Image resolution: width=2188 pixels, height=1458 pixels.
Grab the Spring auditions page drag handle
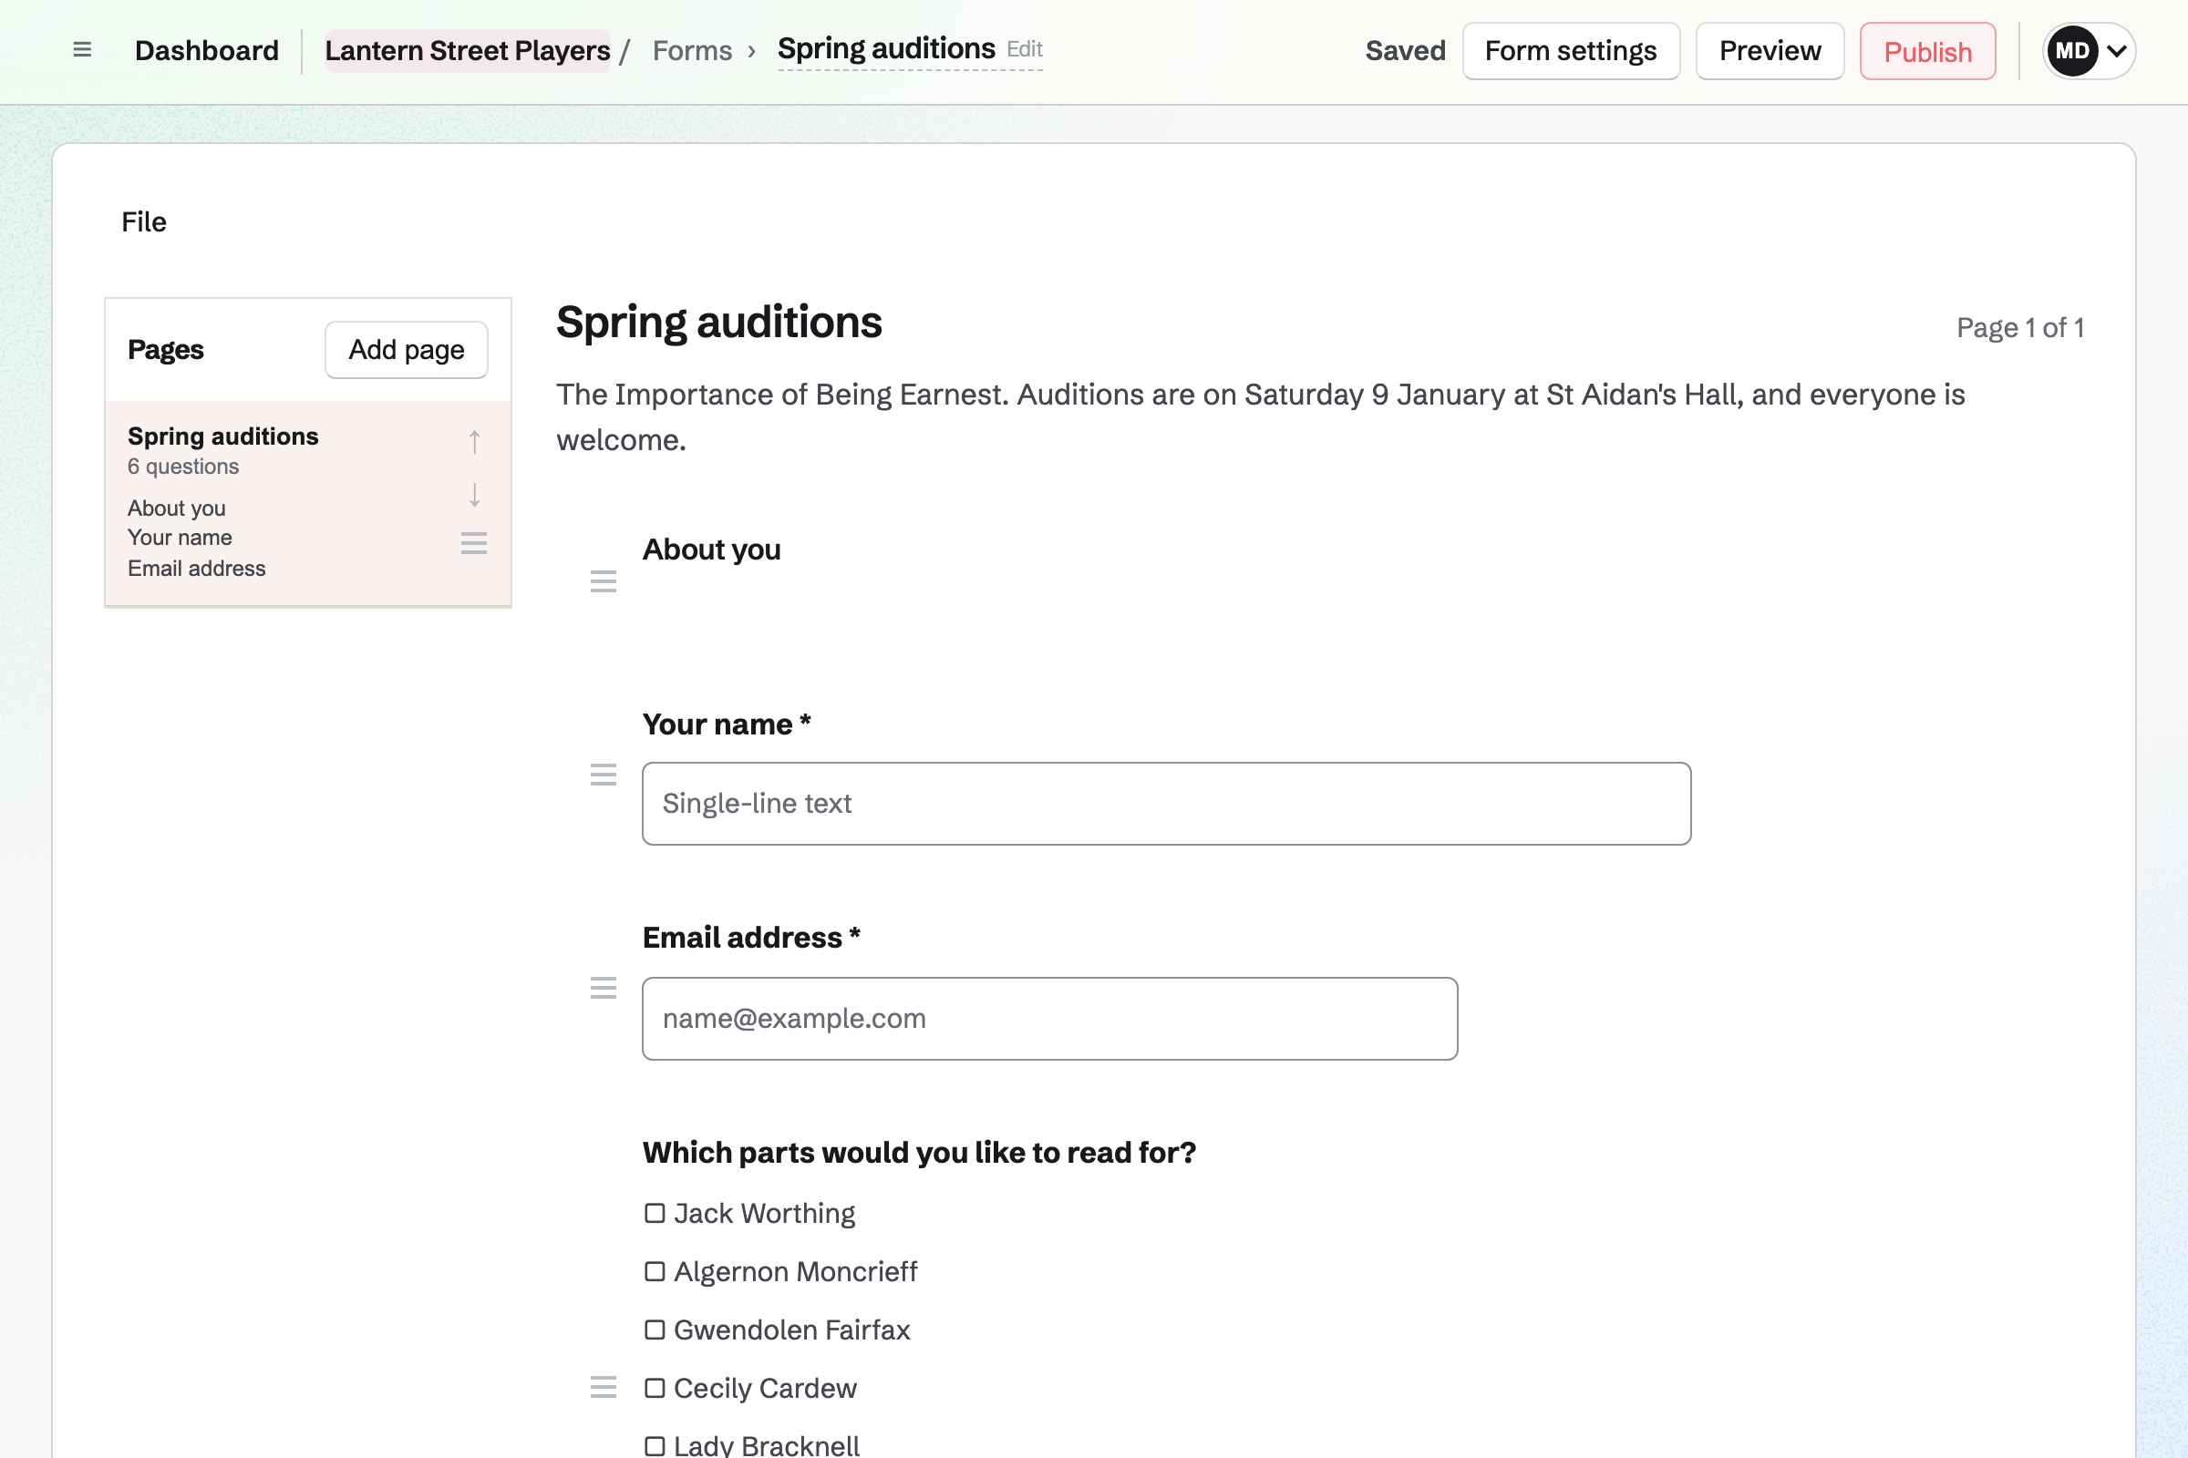(x=474, y=544)
